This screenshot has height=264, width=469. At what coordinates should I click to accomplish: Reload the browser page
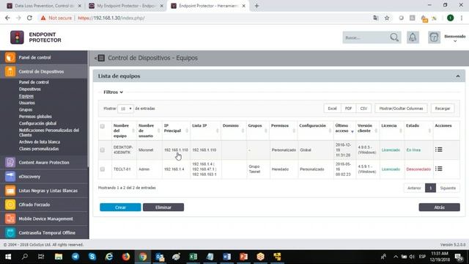pyautogui.click(x=29, y=18)
